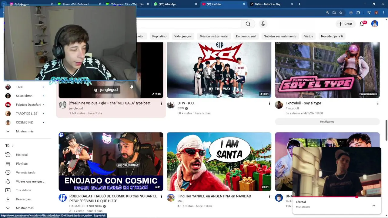
Task: Open the YouTube account avatar menu
Action: pyautogui.click(x=375, y=24)
